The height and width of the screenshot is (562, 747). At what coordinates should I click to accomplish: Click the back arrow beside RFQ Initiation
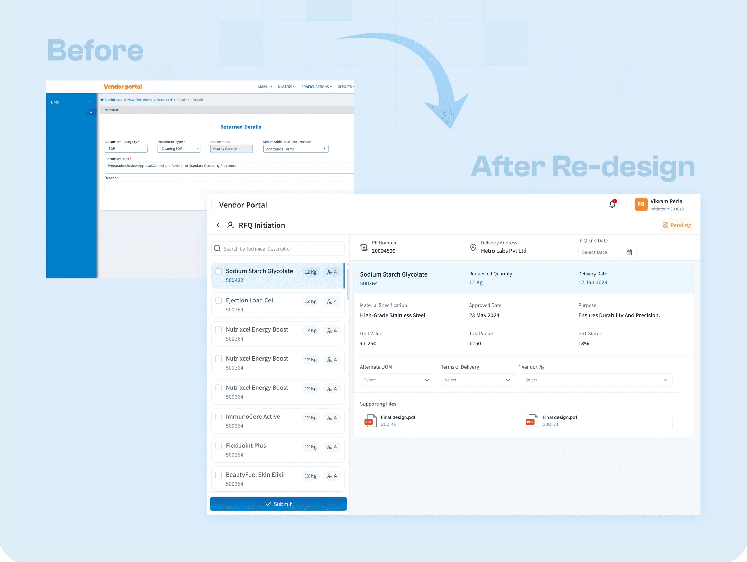click(218, 225)
